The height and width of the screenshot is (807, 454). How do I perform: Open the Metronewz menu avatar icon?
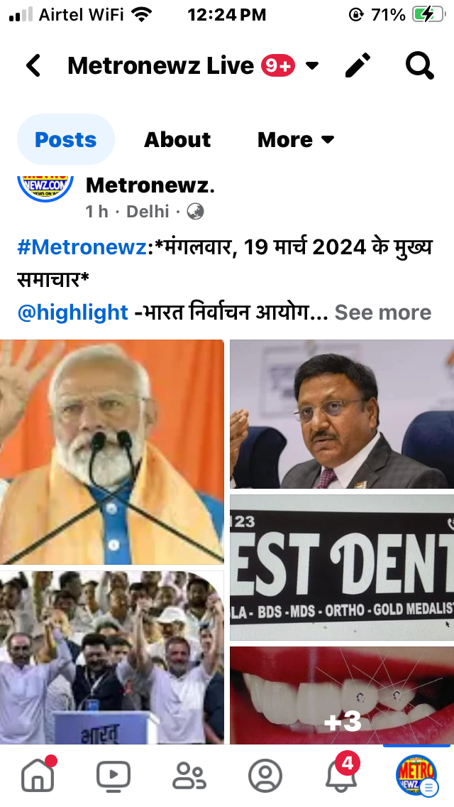point(417,775)
